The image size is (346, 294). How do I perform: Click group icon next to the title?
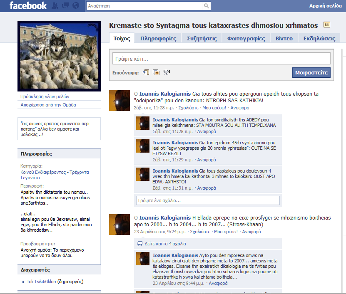tap(327, 25)
